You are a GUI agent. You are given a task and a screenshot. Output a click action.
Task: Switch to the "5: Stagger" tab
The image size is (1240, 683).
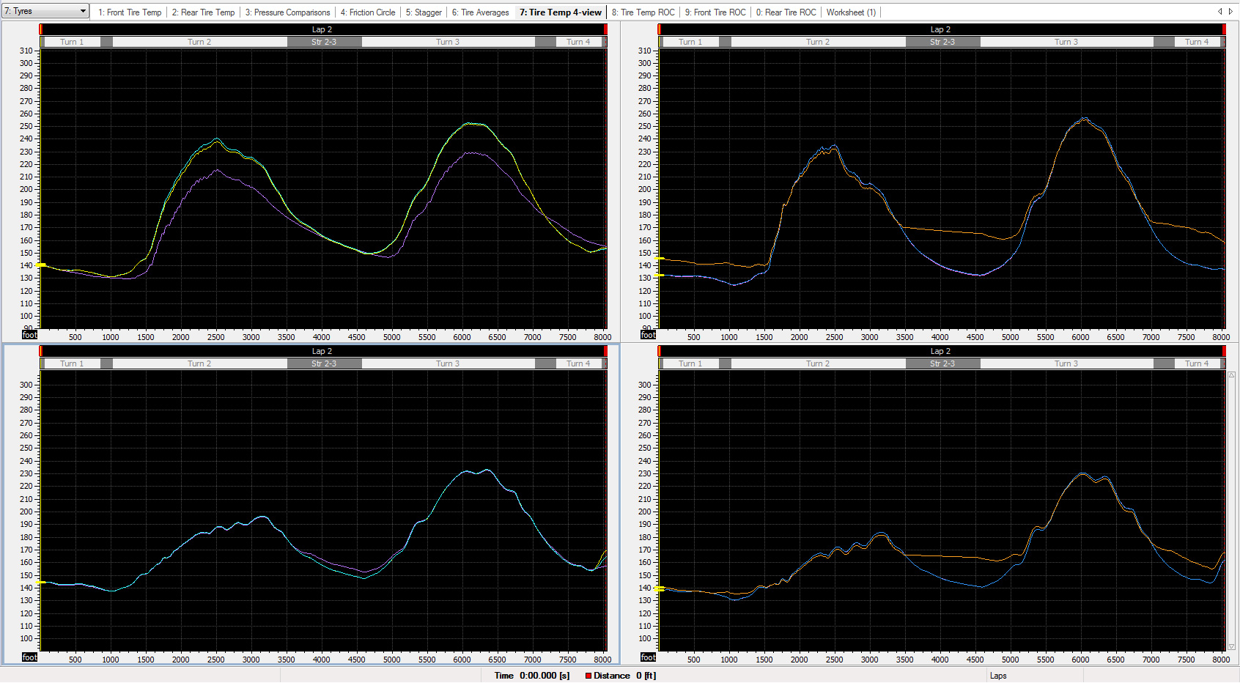click(x=424, y=12)
